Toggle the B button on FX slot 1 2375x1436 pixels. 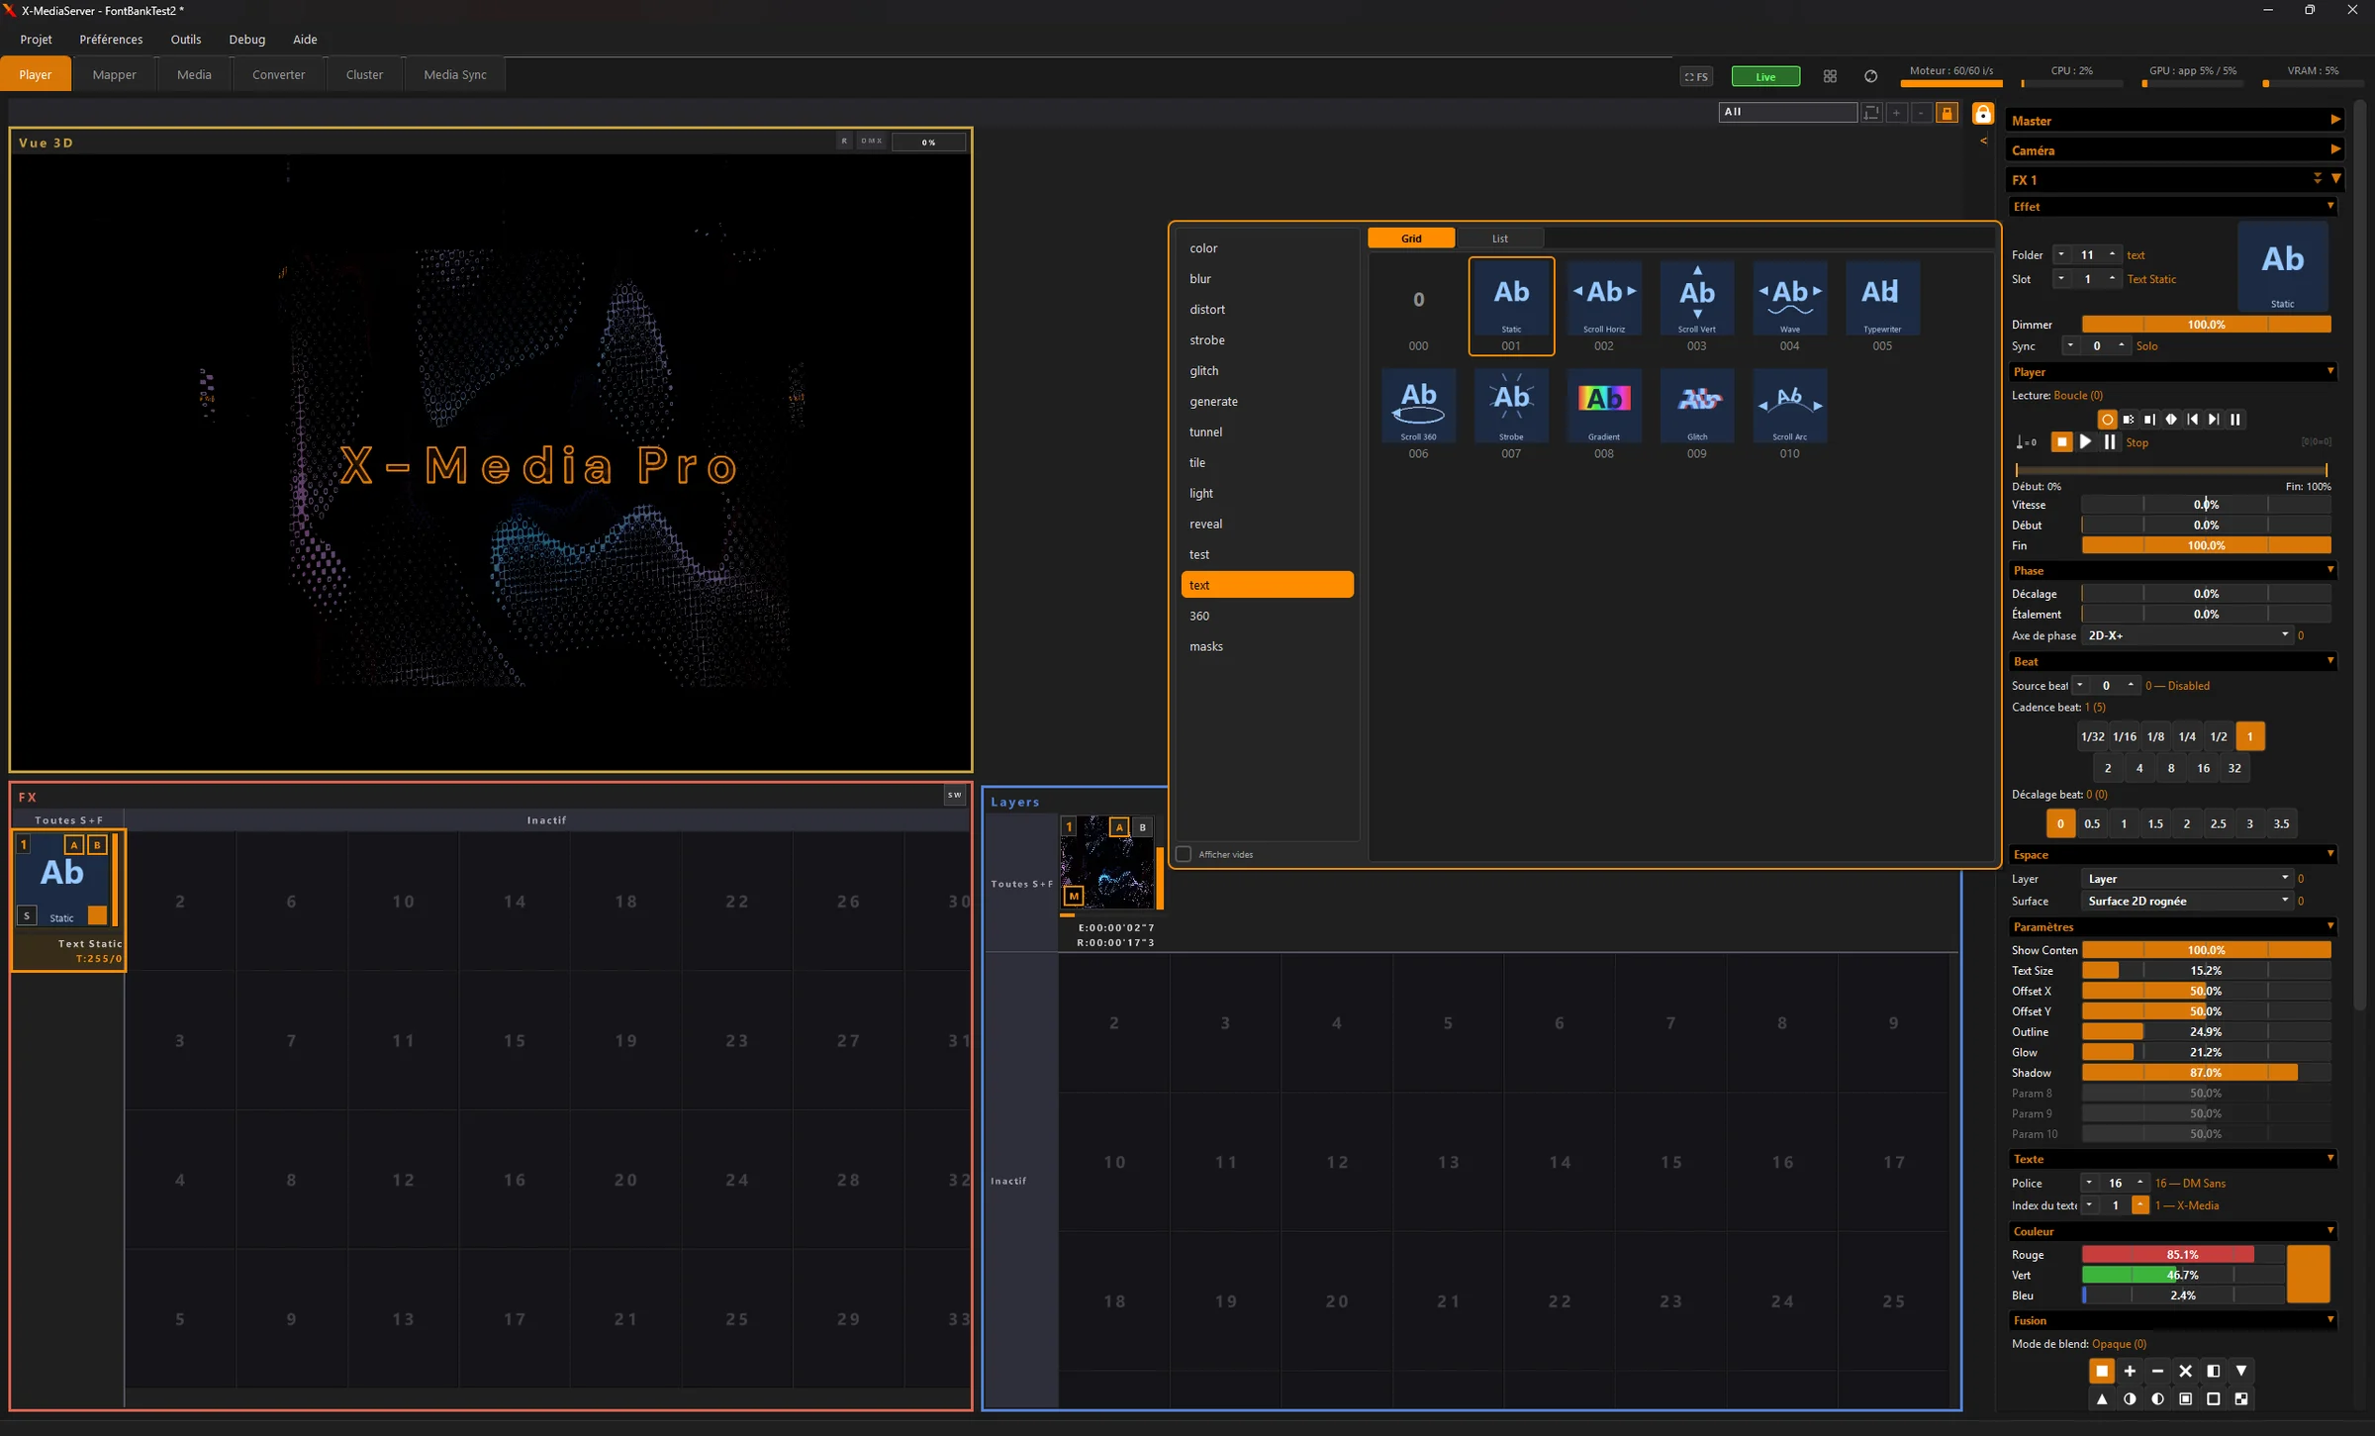(97, 845)
